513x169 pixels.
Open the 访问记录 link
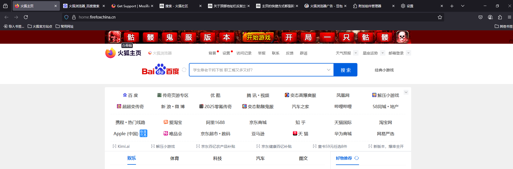[x=244, y=53]
